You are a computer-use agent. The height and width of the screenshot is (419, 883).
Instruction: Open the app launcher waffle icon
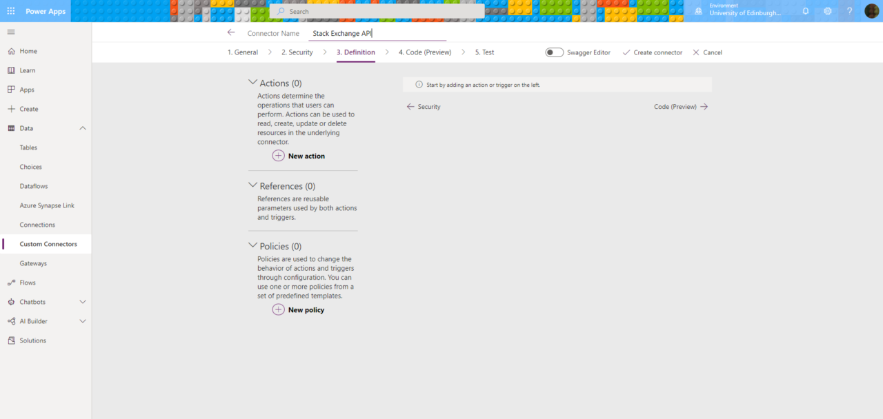click(x=11, y=11)
